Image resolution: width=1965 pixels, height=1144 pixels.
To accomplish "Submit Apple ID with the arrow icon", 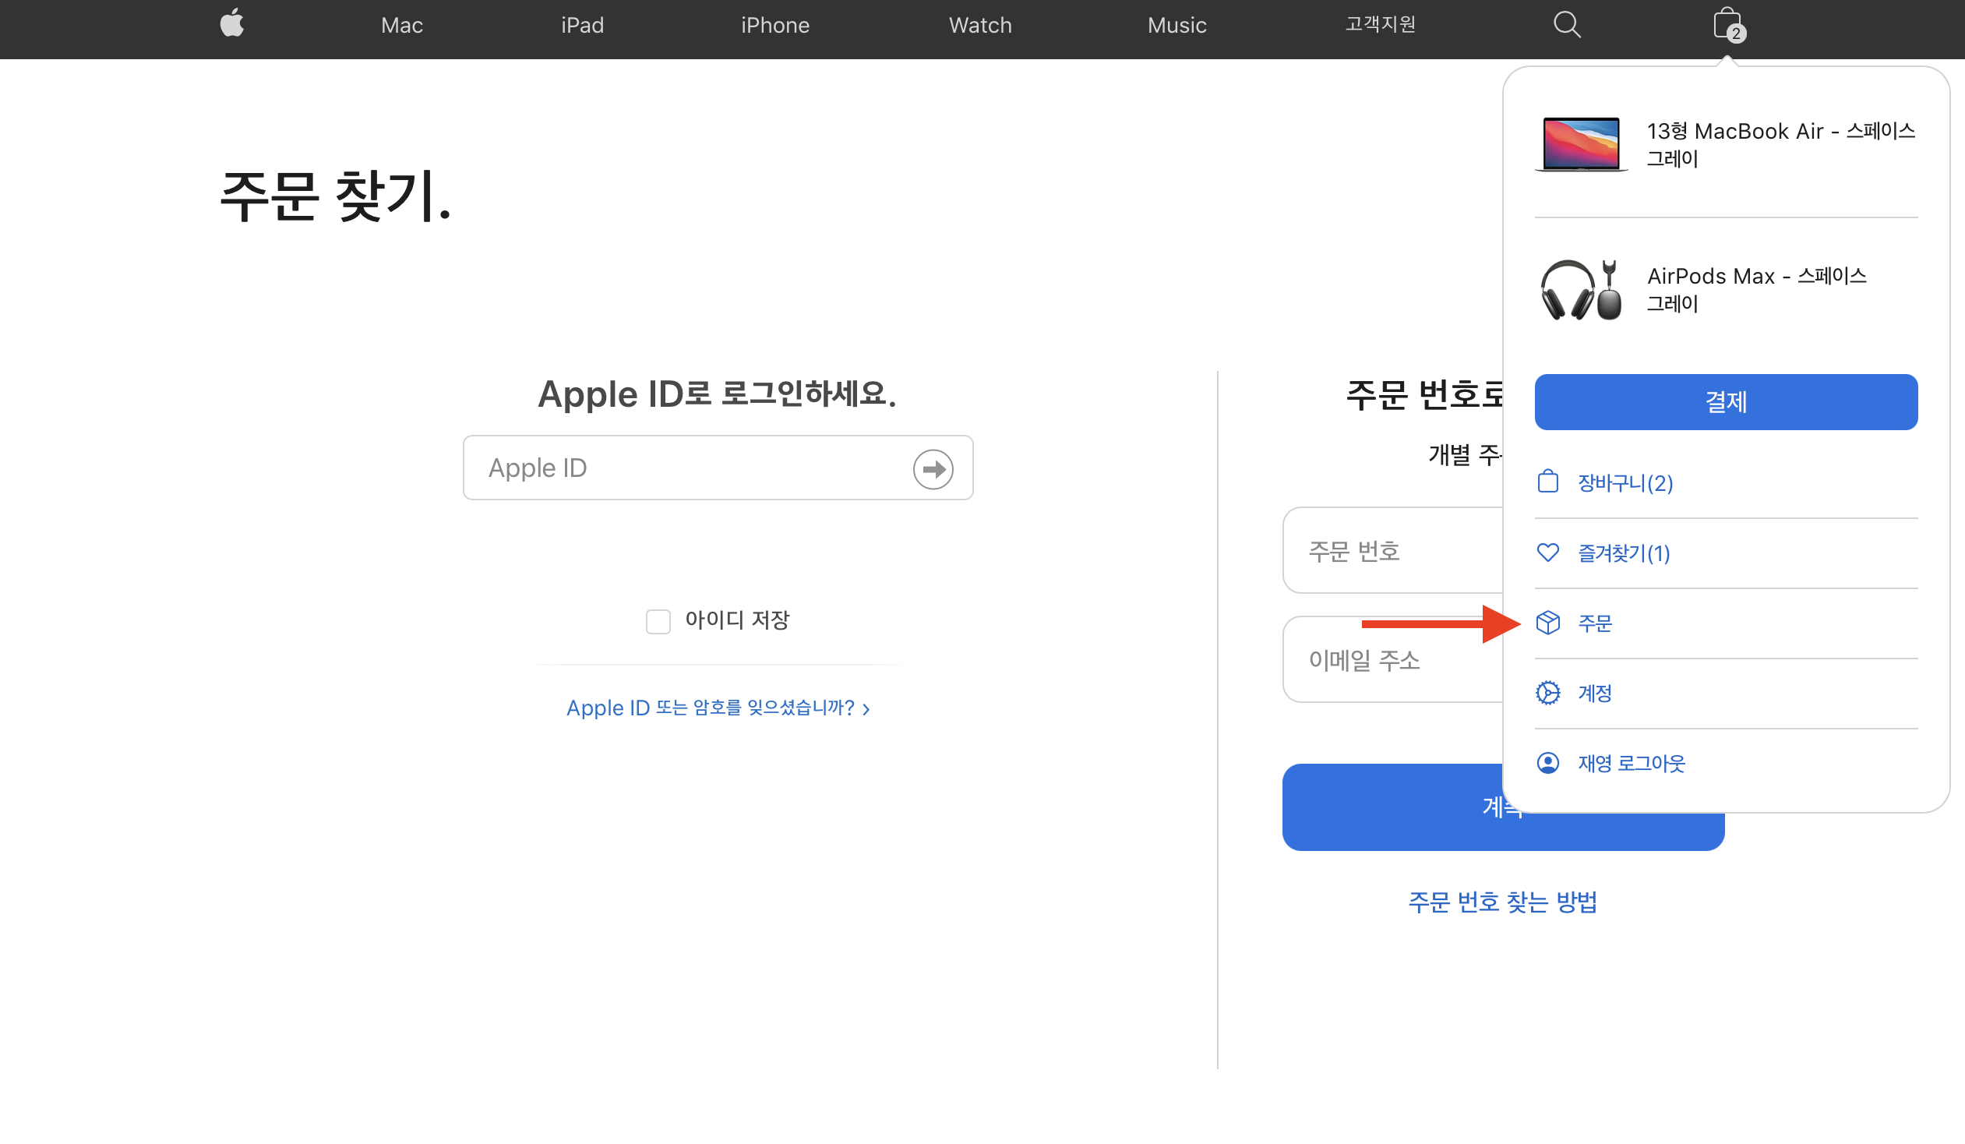I will [933, 468].
